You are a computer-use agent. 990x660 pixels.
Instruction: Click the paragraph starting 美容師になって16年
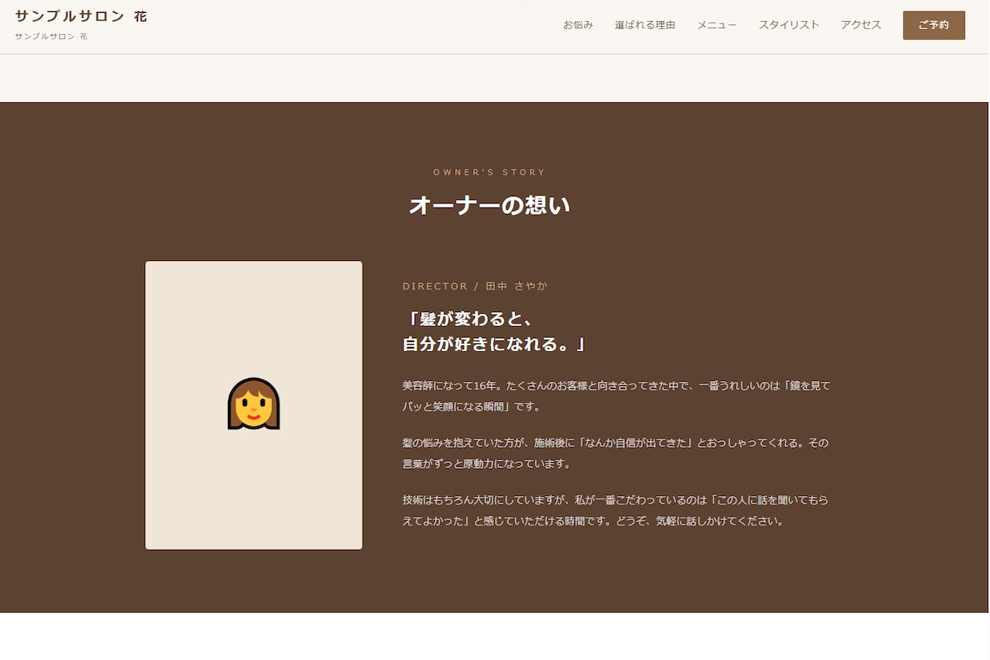click(617, 396)
